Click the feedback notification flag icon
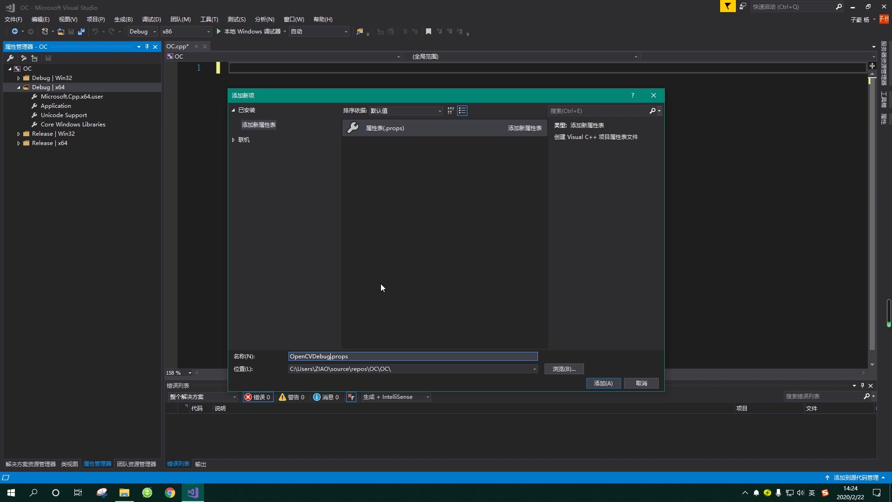 click(728, 7)
